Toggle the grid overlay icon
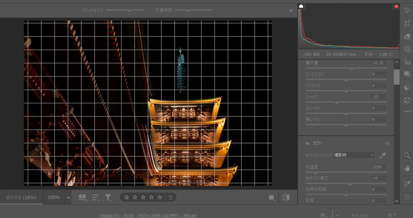413x218 pixels. point(407,197)
